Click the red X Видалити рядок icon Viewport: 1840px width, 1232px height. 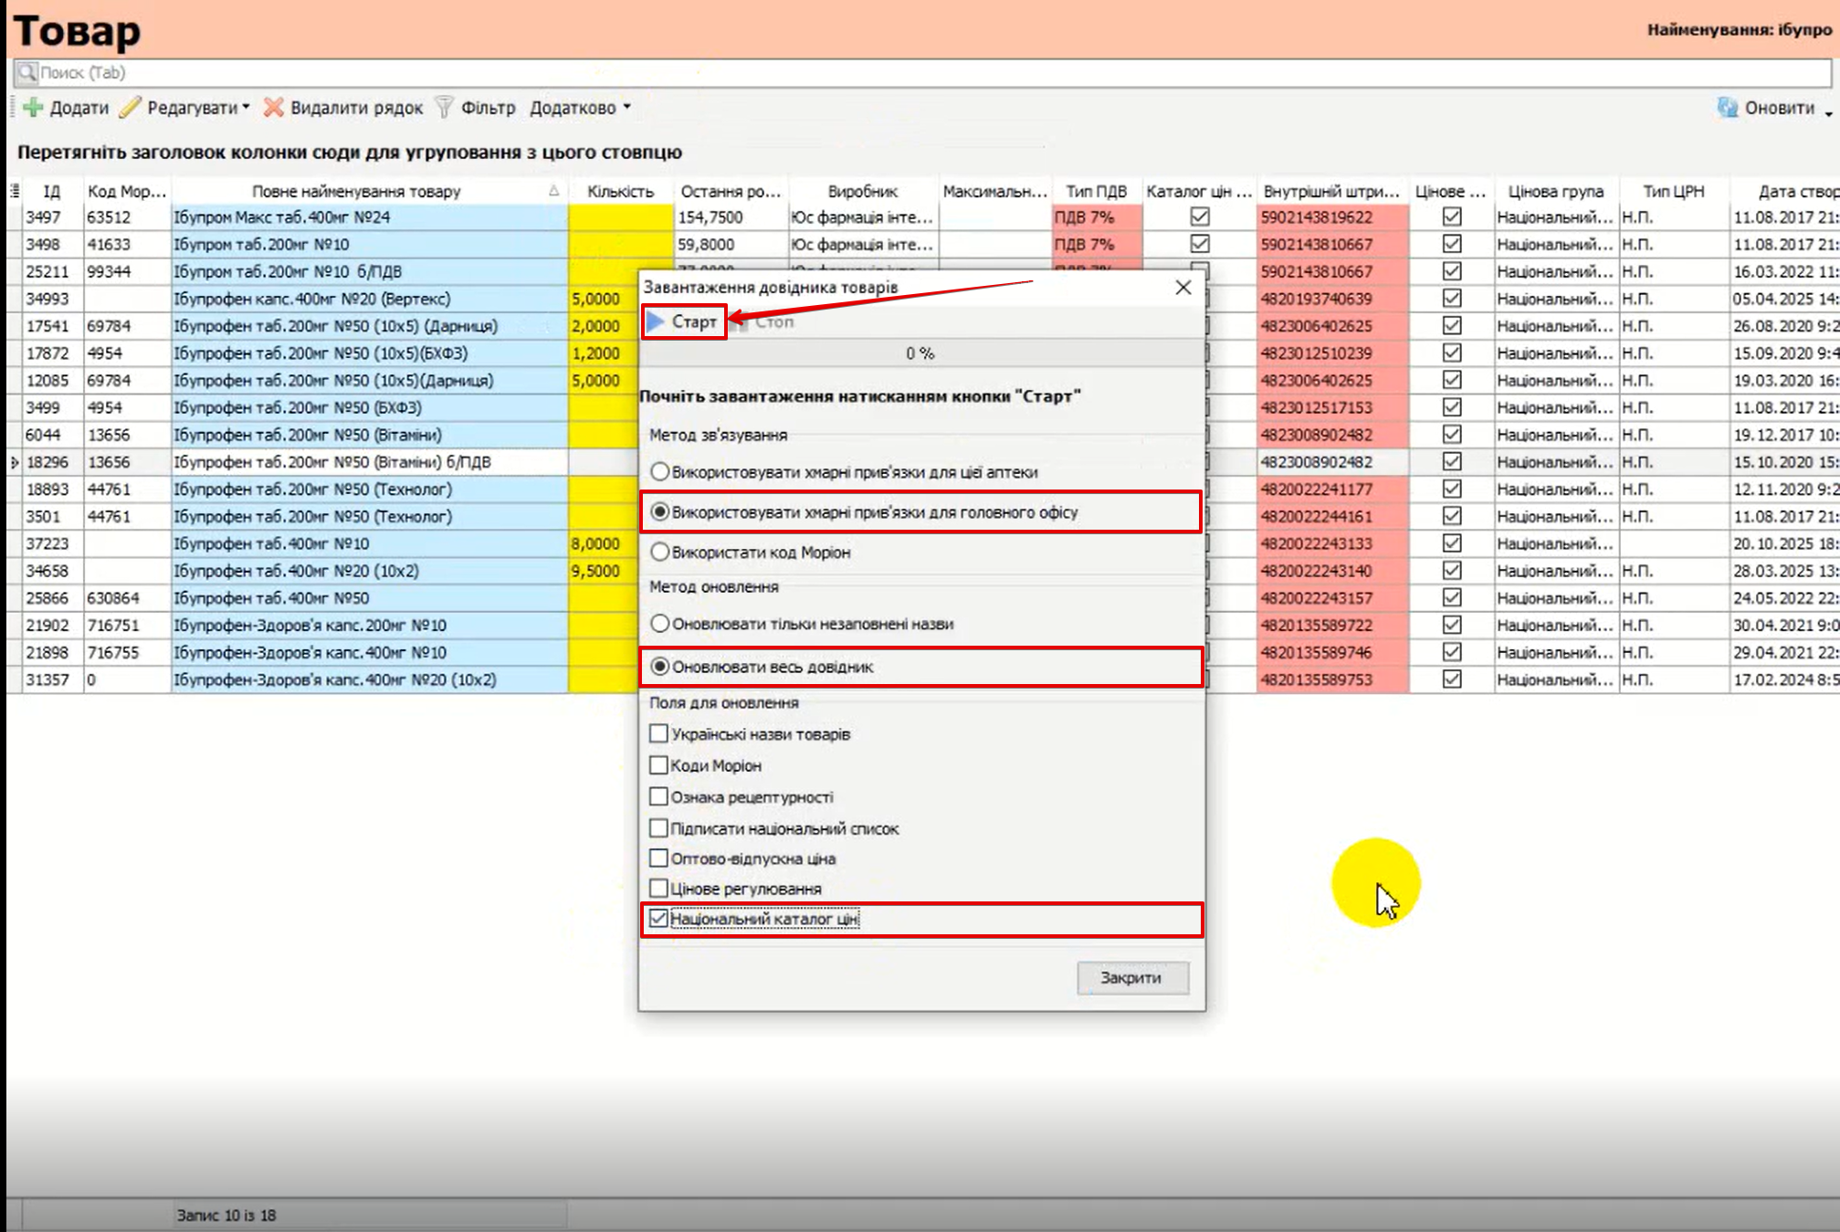tap(273, 107)
